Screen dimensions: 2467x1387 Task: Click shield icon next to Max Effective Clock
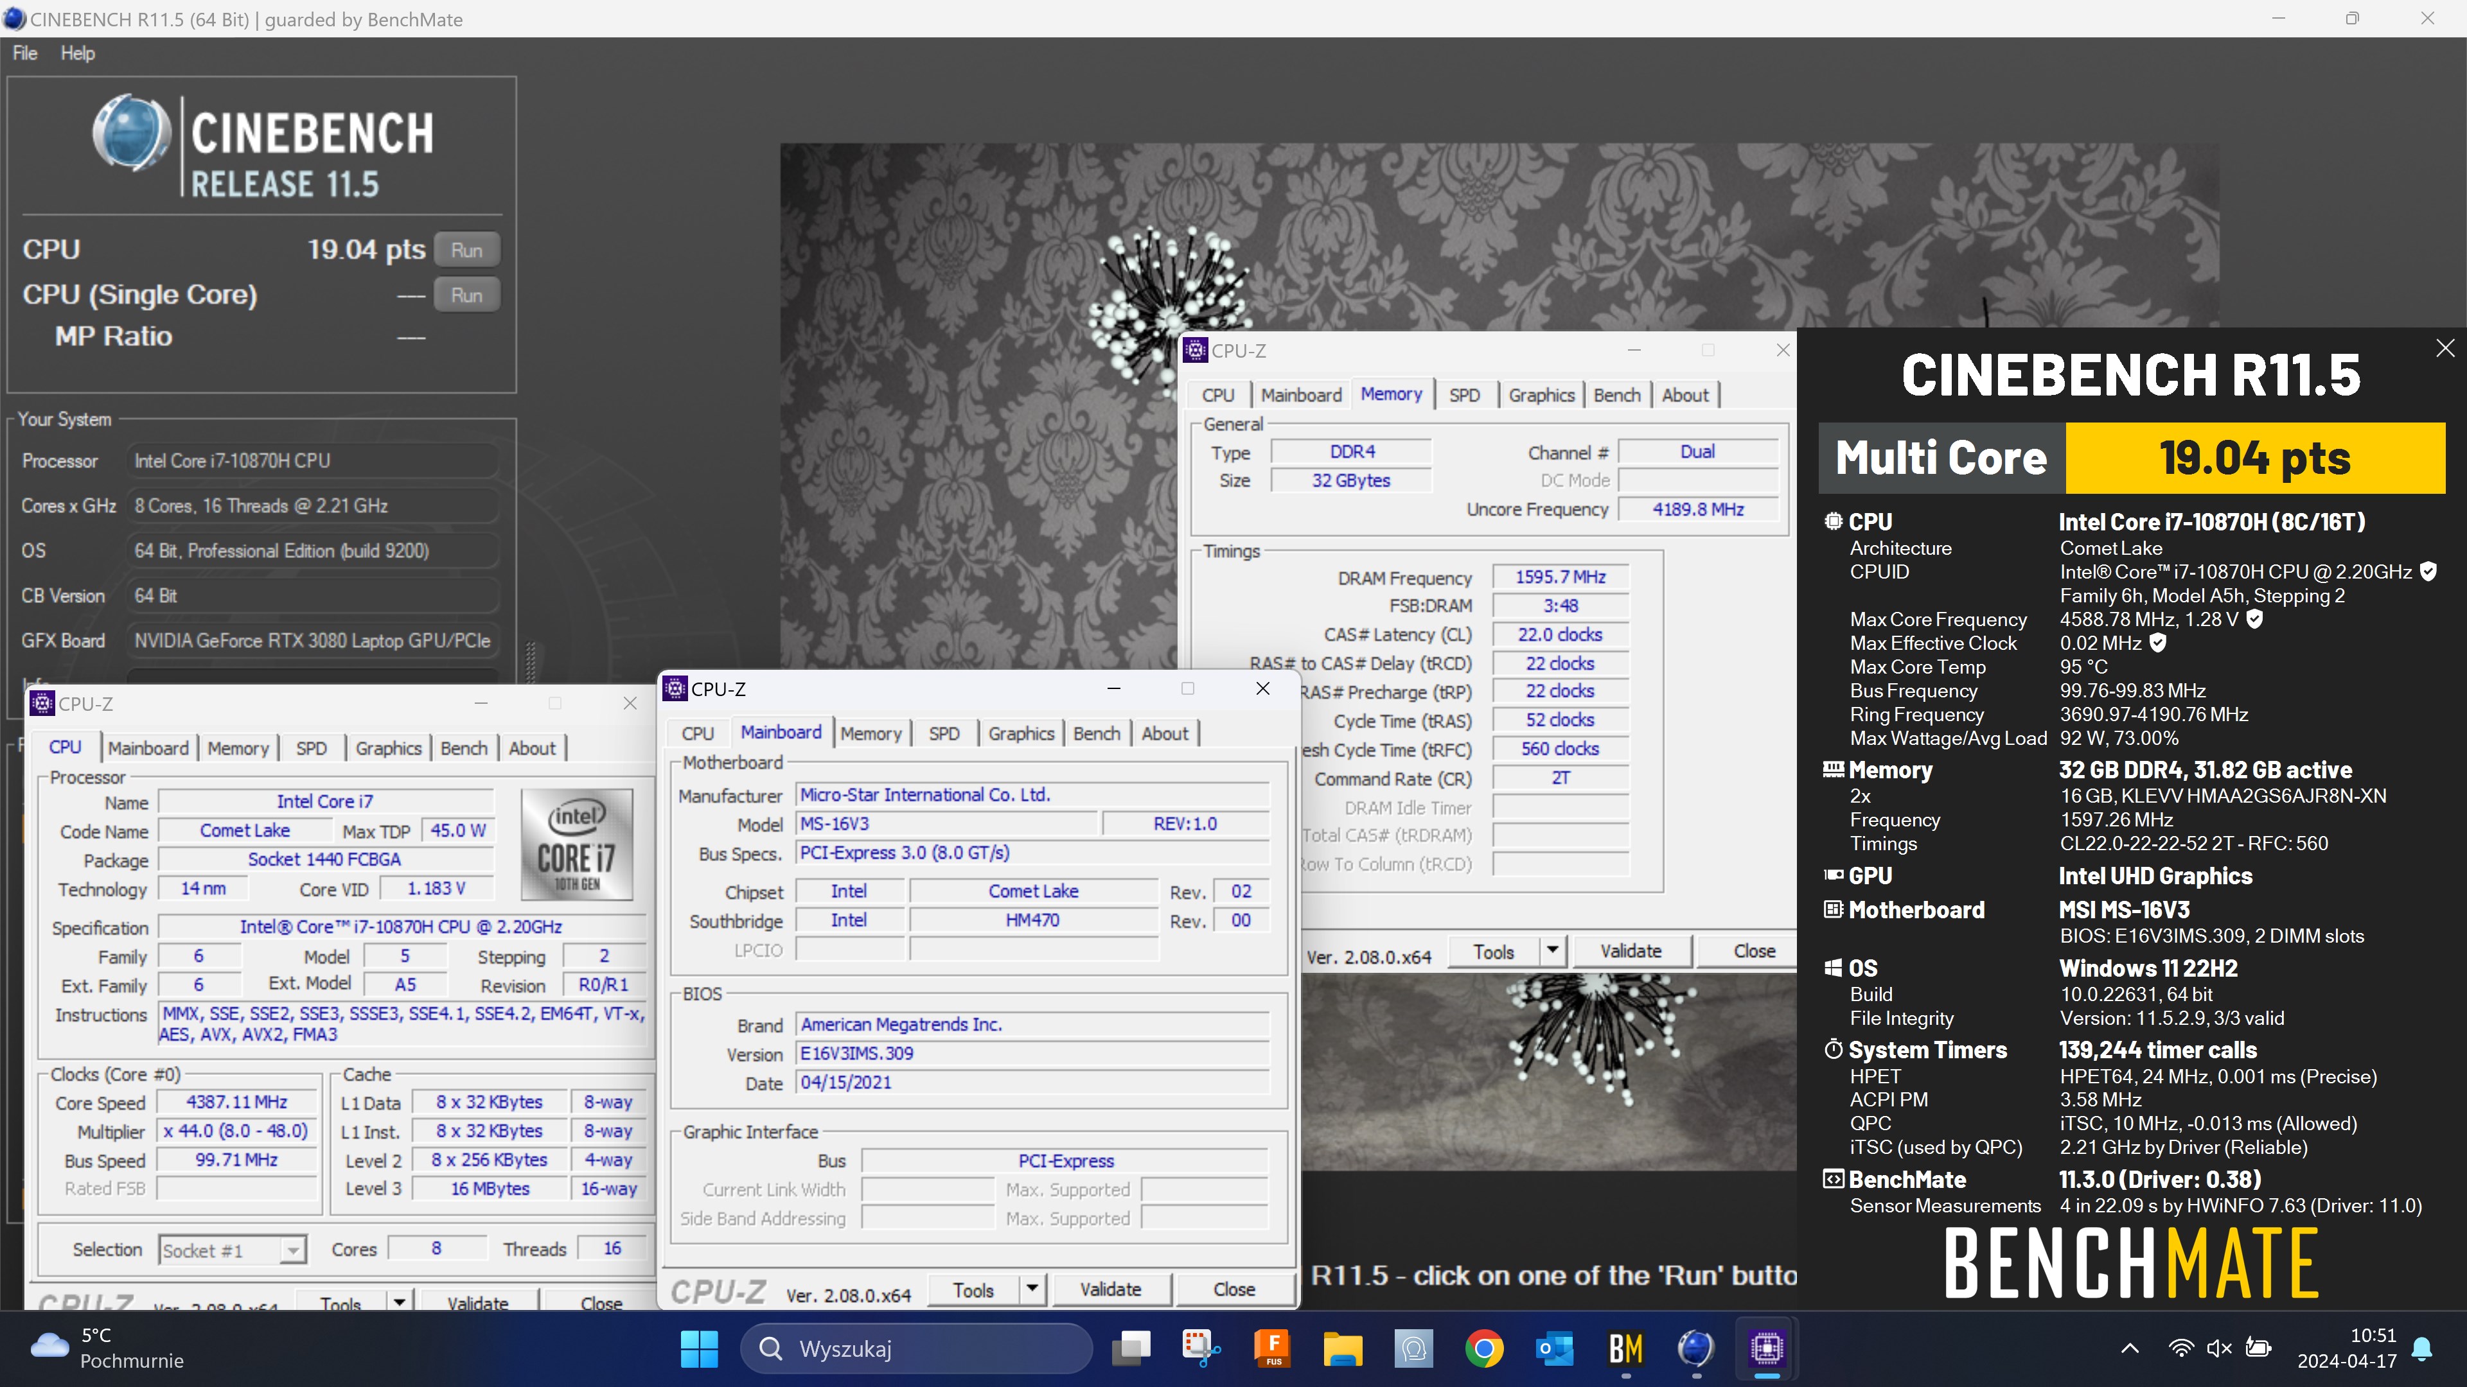[x=2158, y=643]
